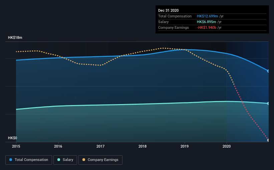This screenshot has height=170, width=274.
Task: Click the HK$12.699m total compensation value
Action: pos(208,16)
